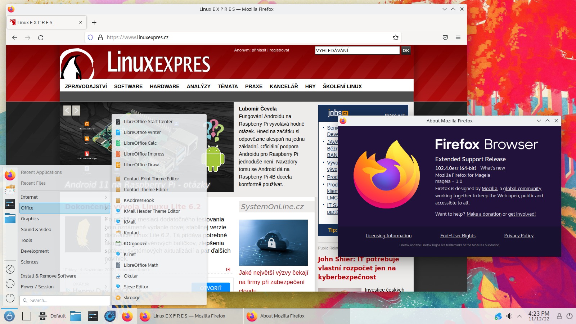Image resolution: width=576 pixels, height=324 pixels.
Task: Open the HARDWARE navigation tab
Action: point(165,86)
